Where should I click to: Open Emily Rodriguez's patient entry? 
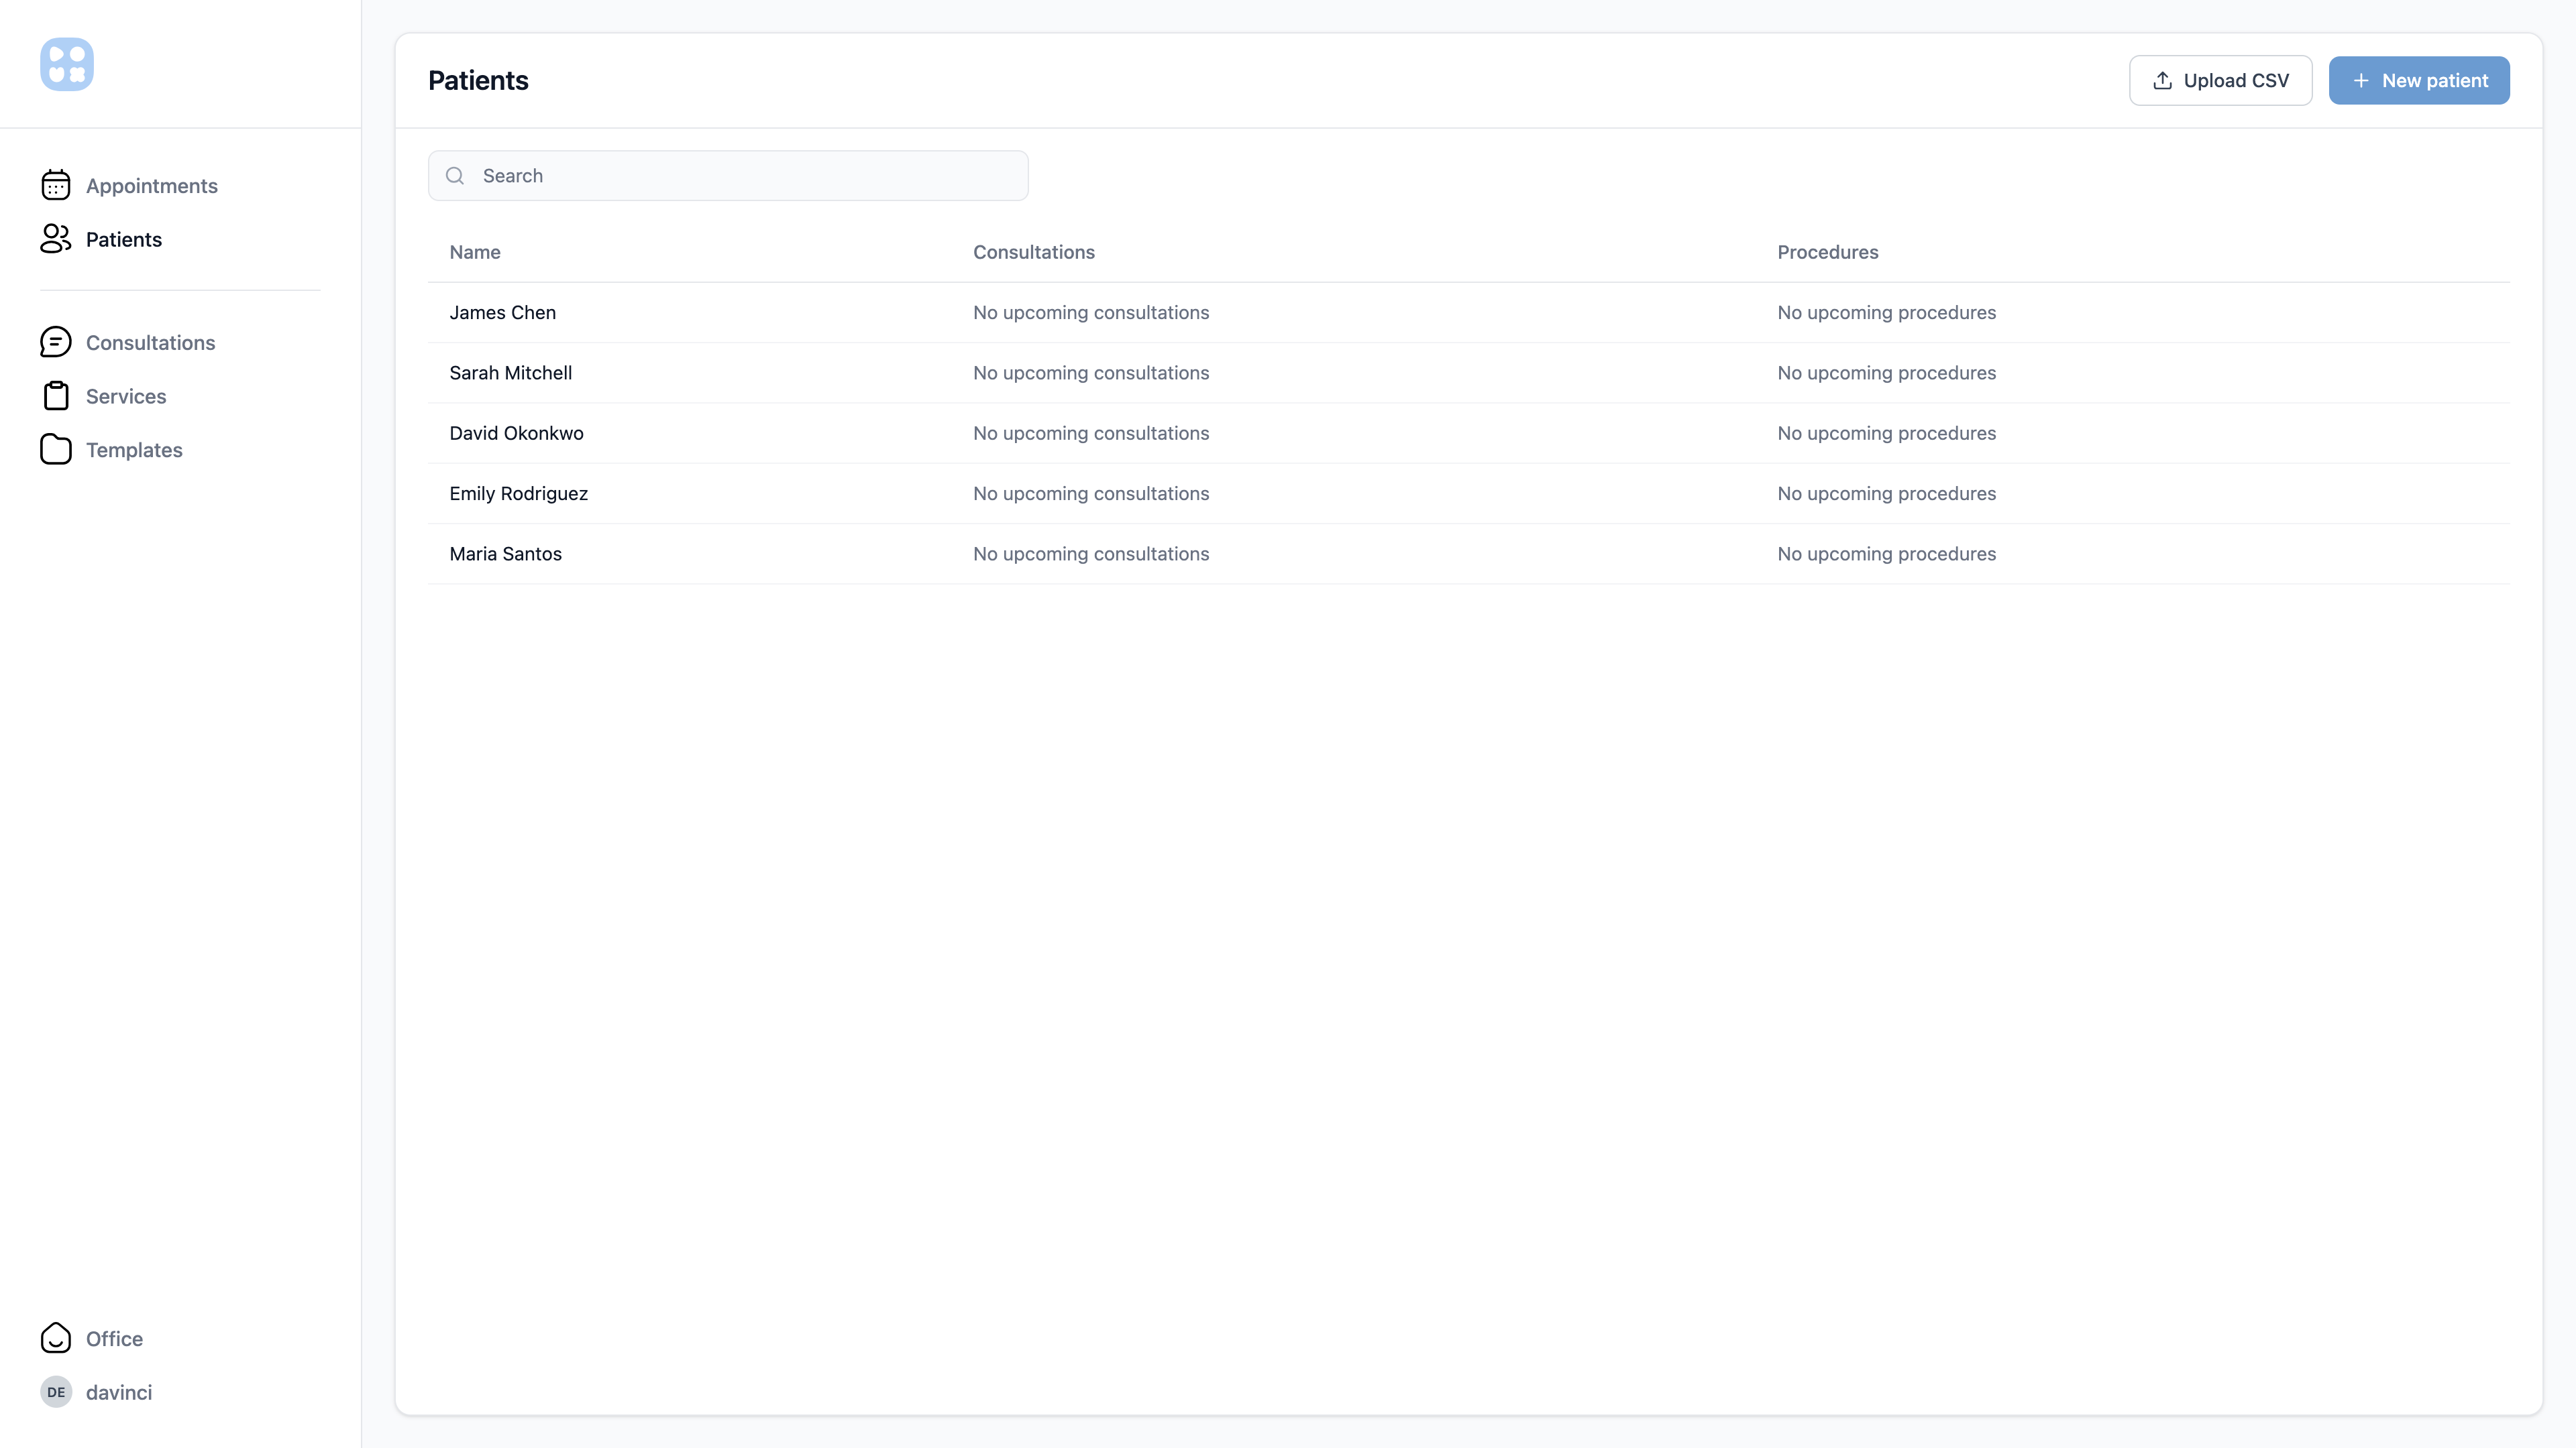518,493
